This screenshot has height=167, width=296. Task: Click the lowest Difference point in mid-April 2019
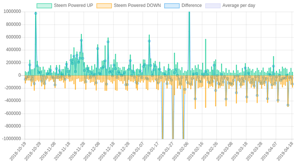tap(288, 105)
